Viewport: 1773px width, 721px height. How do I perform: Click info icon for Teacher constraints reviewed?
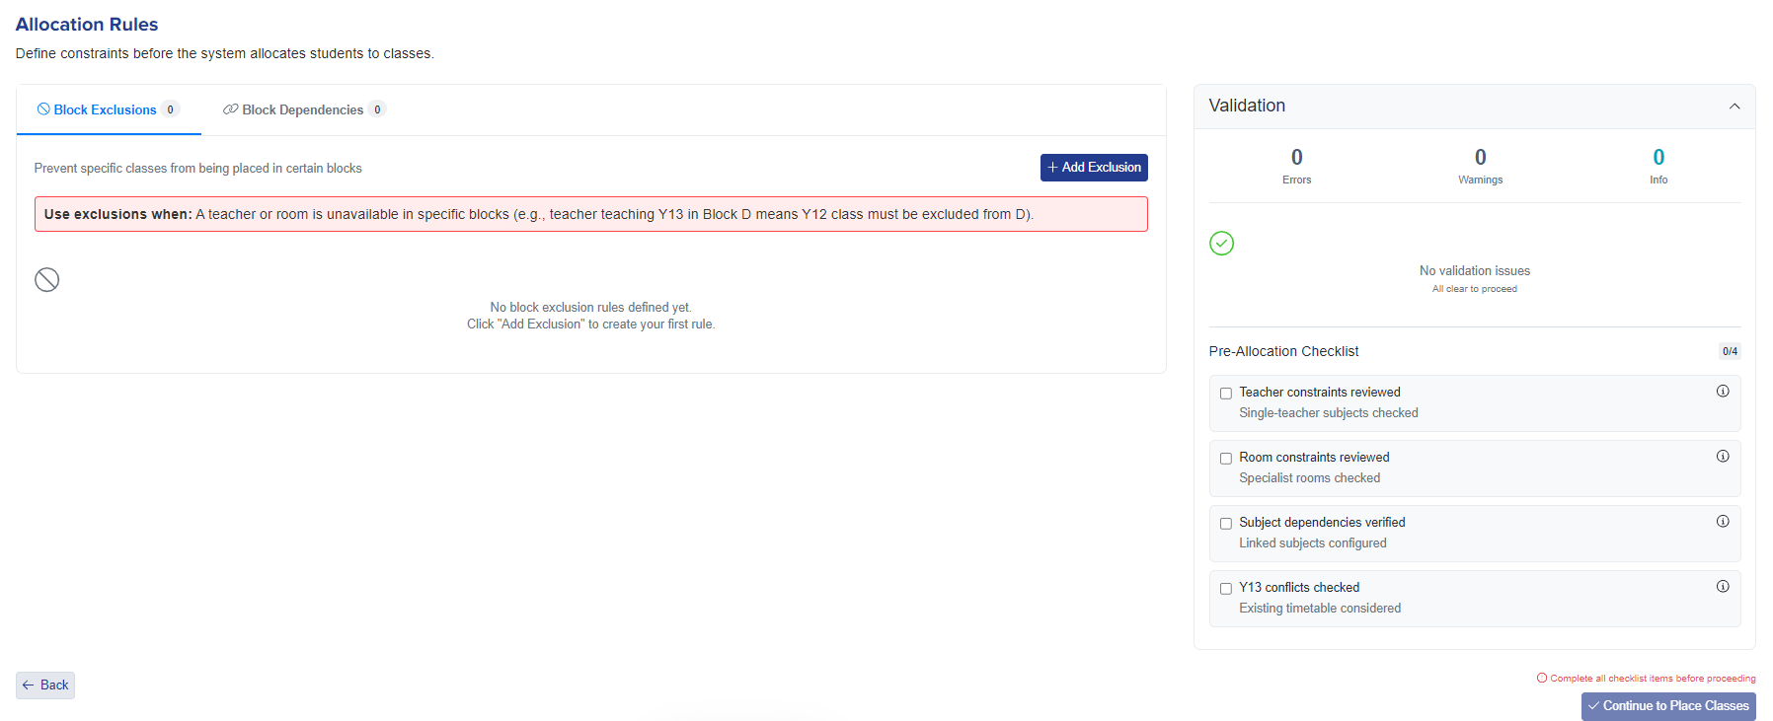coord(1723,392)
